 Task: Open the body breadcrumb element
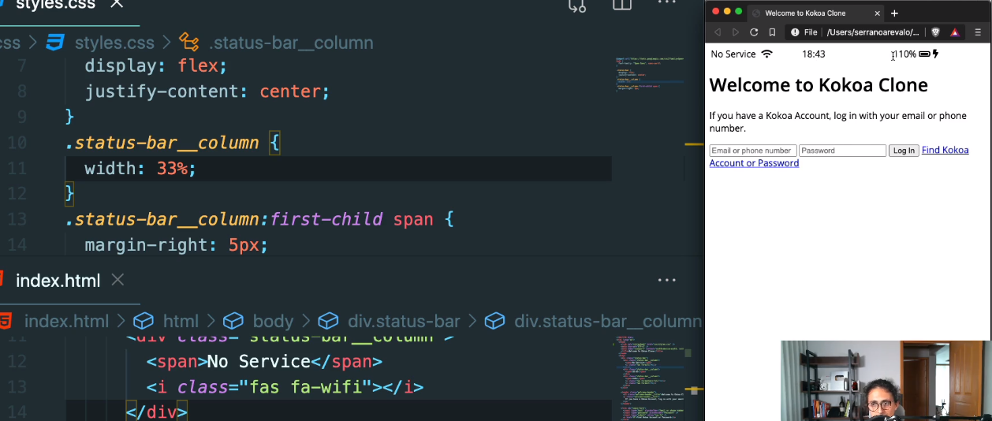pyautogui.click(x=273, y=321)
